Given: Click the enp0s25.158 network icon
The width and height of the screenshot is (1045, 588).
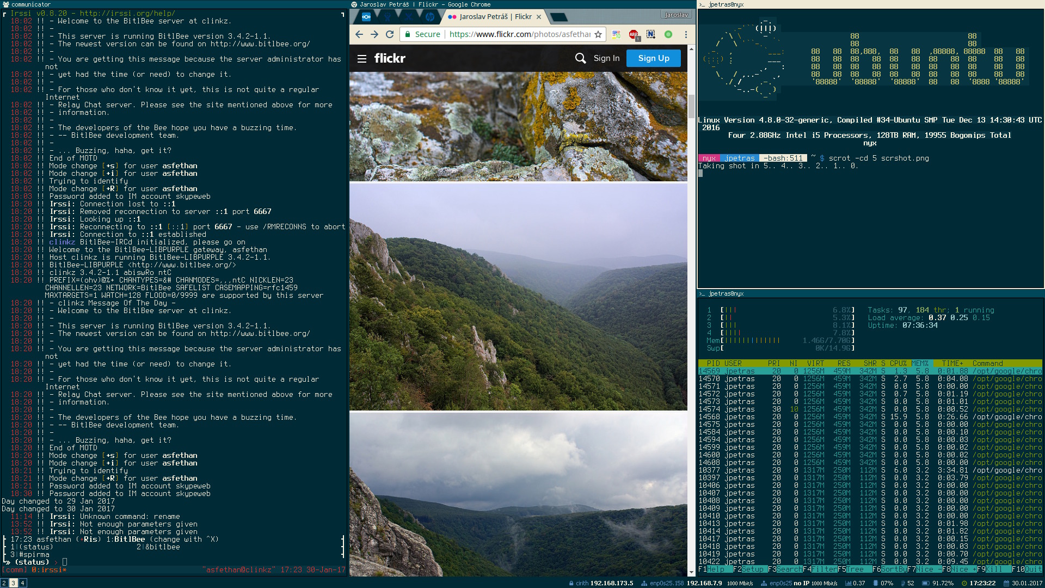Looking at the screenshot, I should [x=644, y=583].
